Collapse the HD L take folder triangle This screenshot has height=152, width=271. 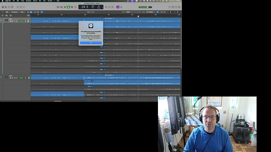click(x=100, y=18)
